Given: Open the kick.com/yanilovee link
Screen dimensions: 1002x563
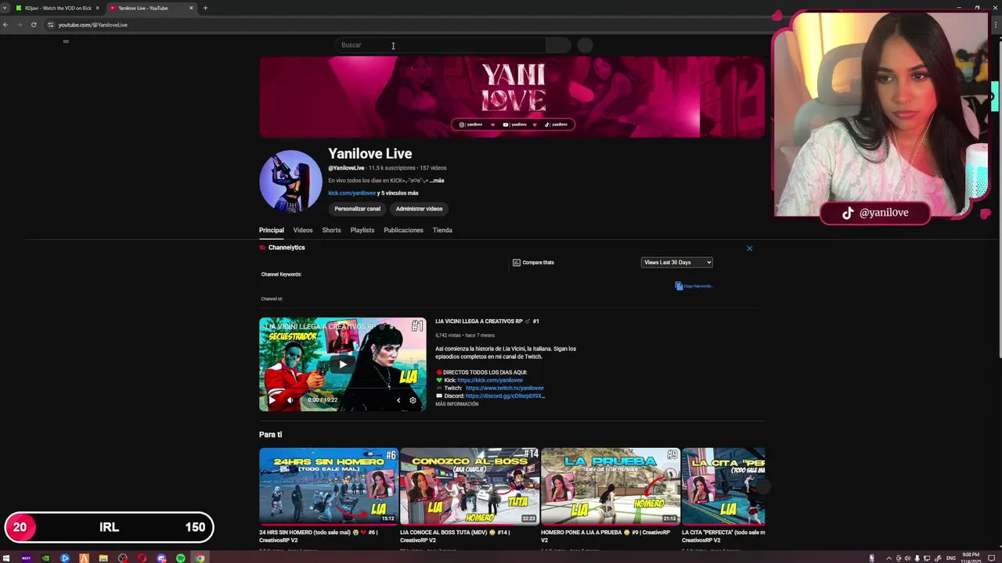Looking at the screenshot, I should coord(351,193).
